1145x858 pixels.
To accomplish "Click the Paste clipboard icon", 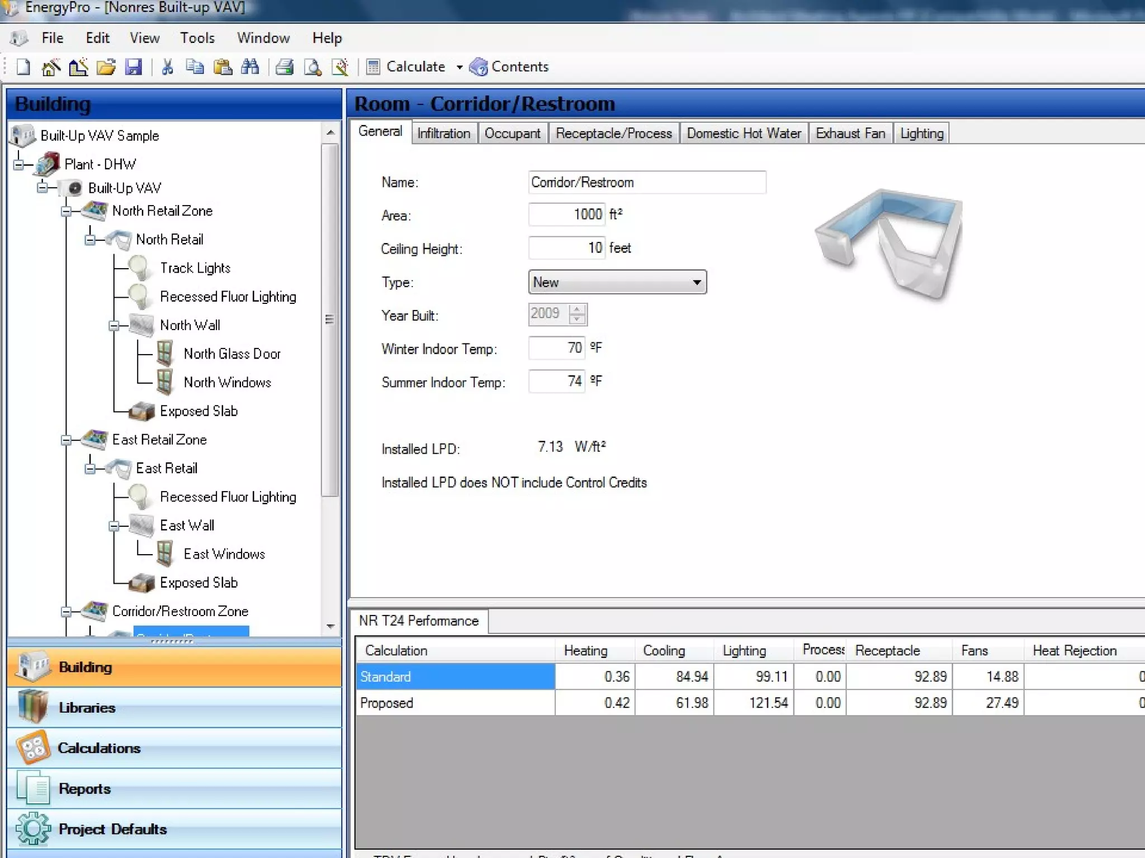I will [x=223, y=67].
